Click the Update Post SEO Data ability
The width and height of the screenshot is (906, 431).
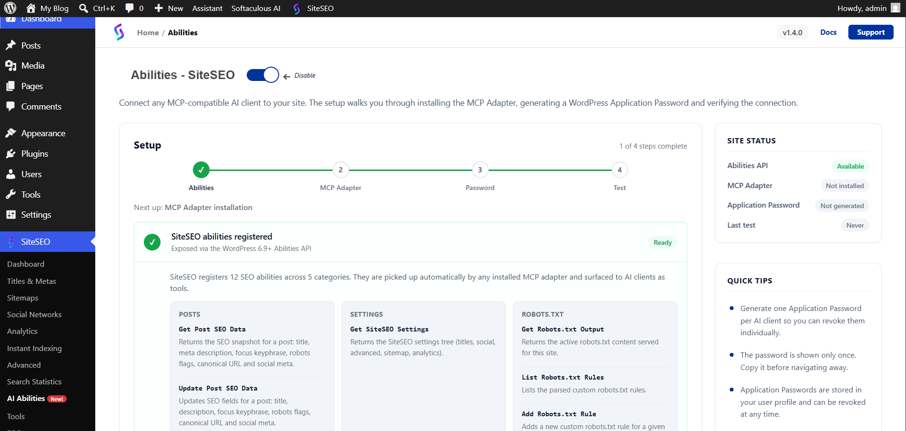[x=218, y=388]
